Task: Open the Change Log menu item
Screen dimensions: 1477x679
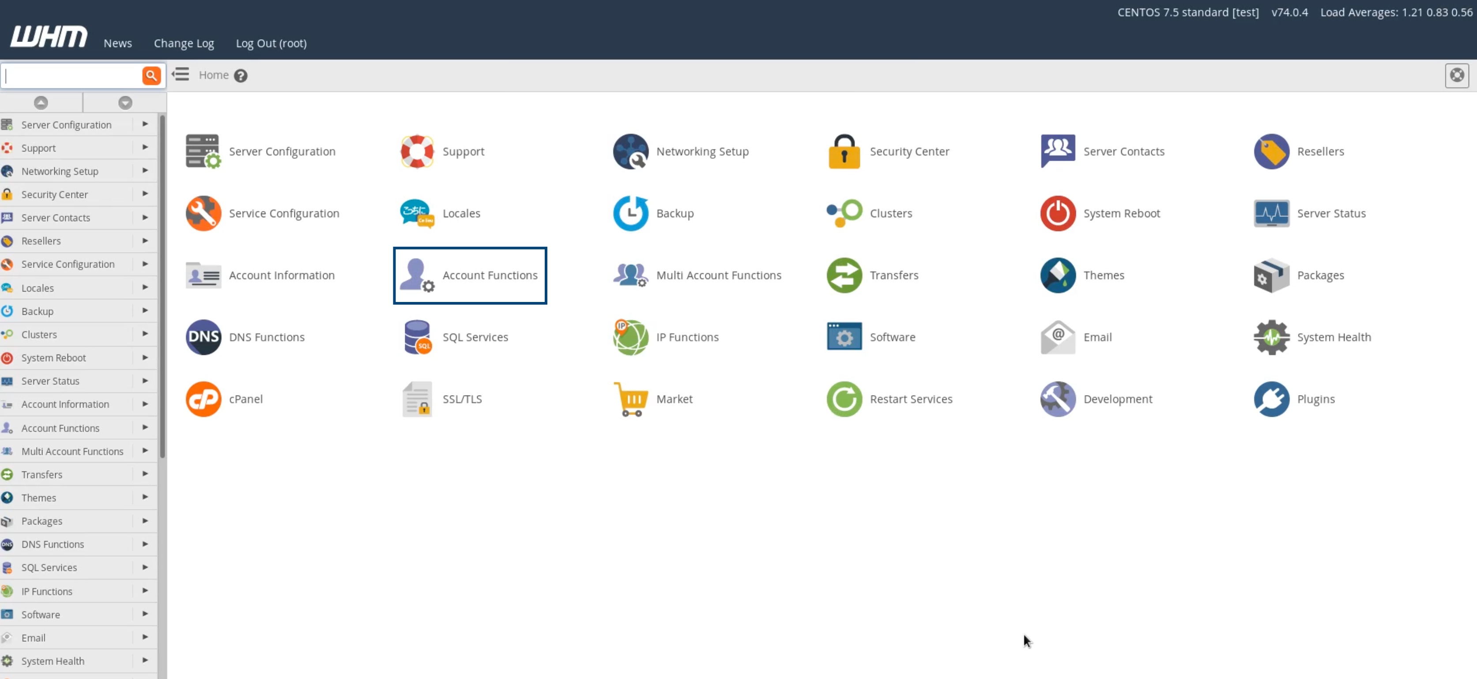Action: click(184, 43)
